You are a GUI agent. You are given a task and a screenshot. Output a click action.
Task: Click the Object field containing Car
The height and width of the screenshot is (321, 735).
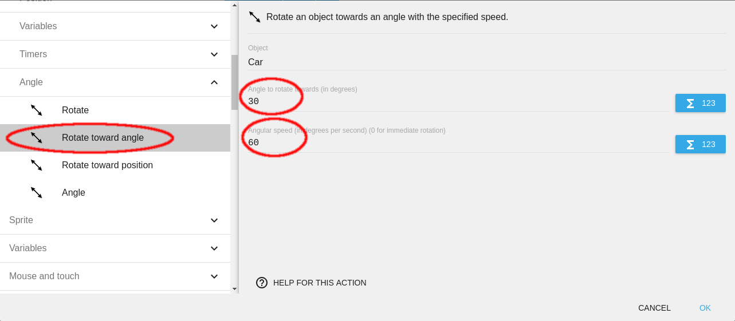coord(457,62)
